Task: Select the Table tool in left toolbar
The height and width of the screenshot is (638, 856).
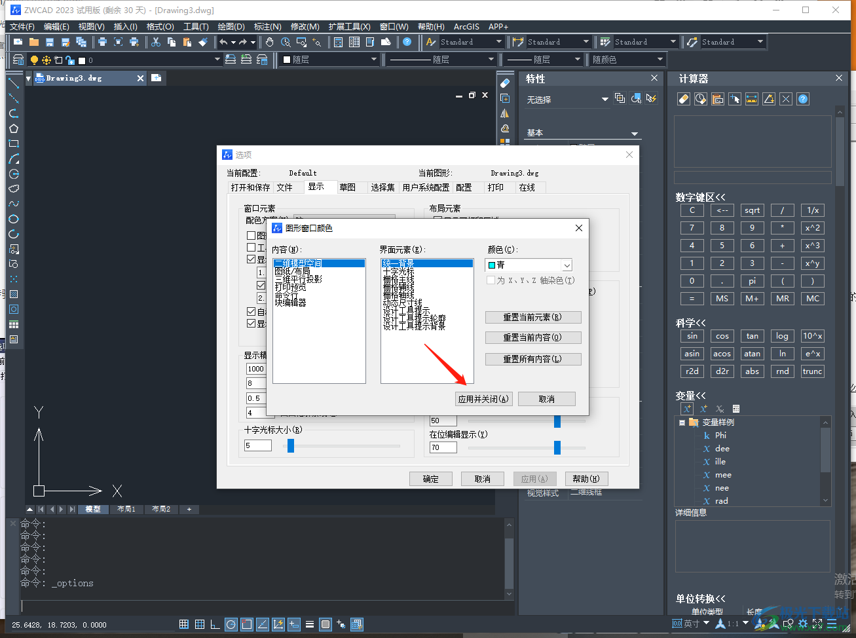Action: coord(14,324)
